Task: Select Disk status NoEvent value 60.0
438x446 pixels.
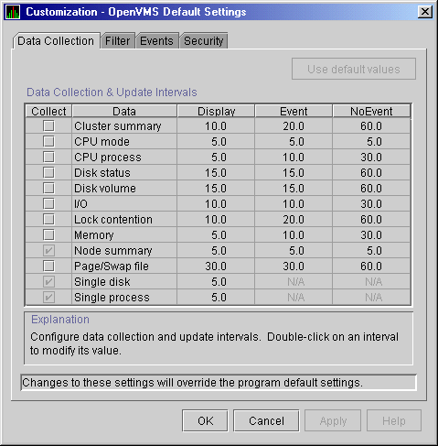Action: click(371, 172)
